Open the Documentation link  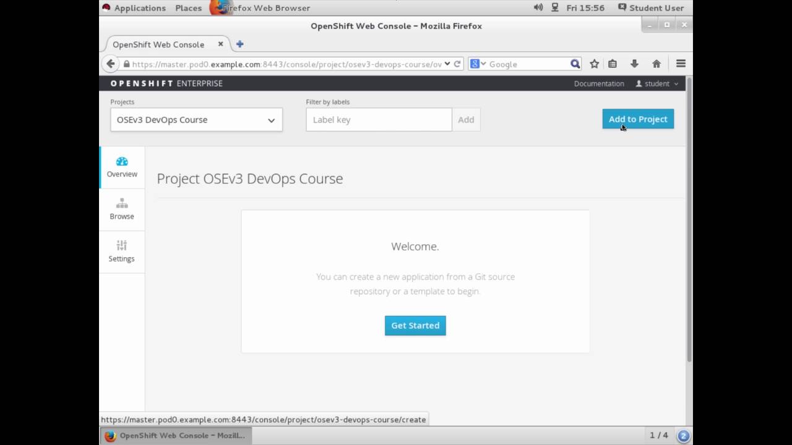[599, 83]
